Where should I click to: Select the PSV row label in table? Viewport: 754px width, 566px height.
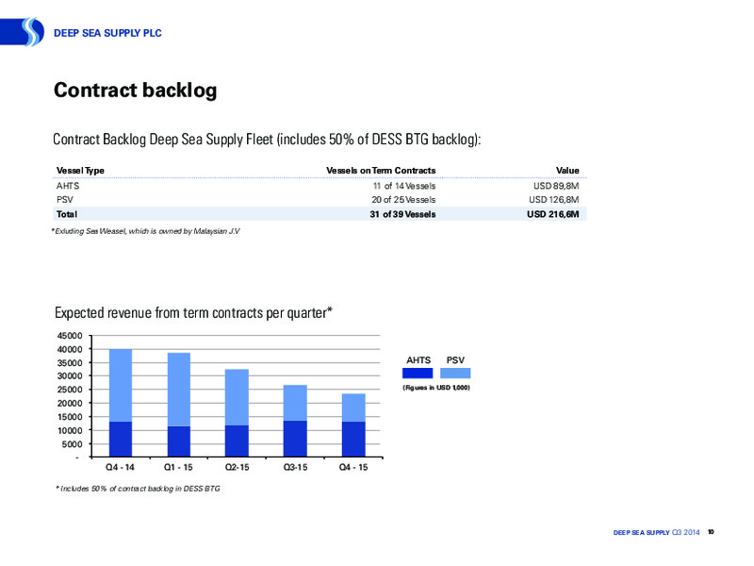[64, 199]
